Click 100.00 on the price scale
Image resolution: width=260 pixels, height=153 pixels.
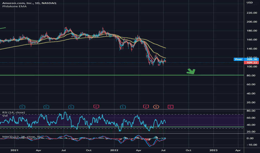[x=252, y=66]
